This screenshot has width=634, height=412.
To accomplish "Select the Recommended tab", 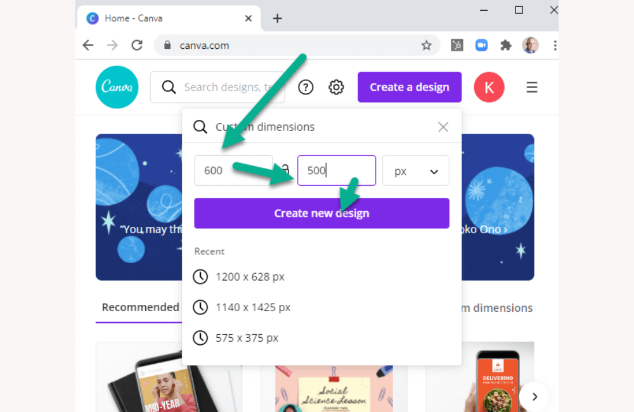I will (x=140, y=307).
